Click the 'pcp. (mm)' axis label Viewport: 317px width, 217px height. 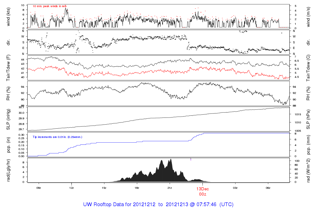pos(308,145)
